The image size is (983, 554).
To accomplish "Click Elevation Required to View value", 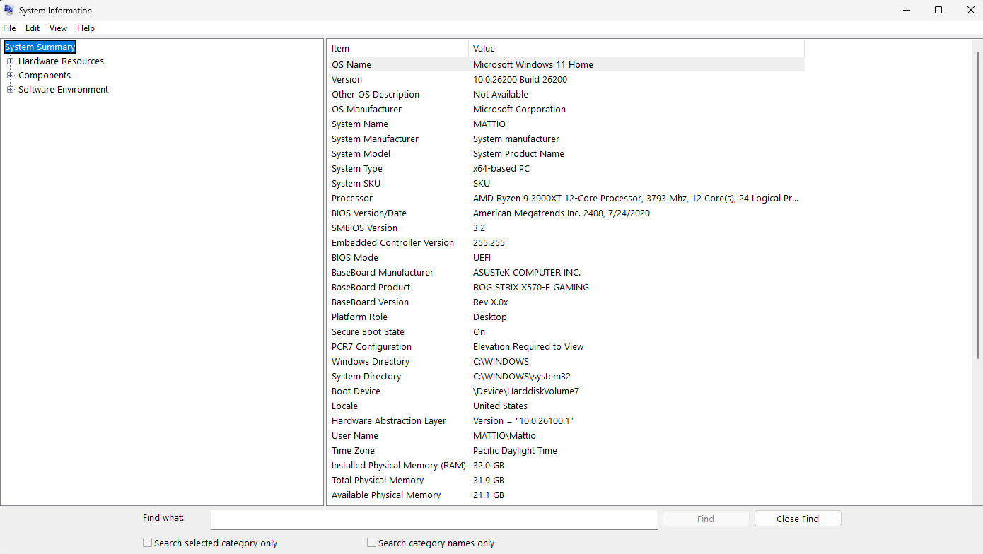I will tap(528, 347).
